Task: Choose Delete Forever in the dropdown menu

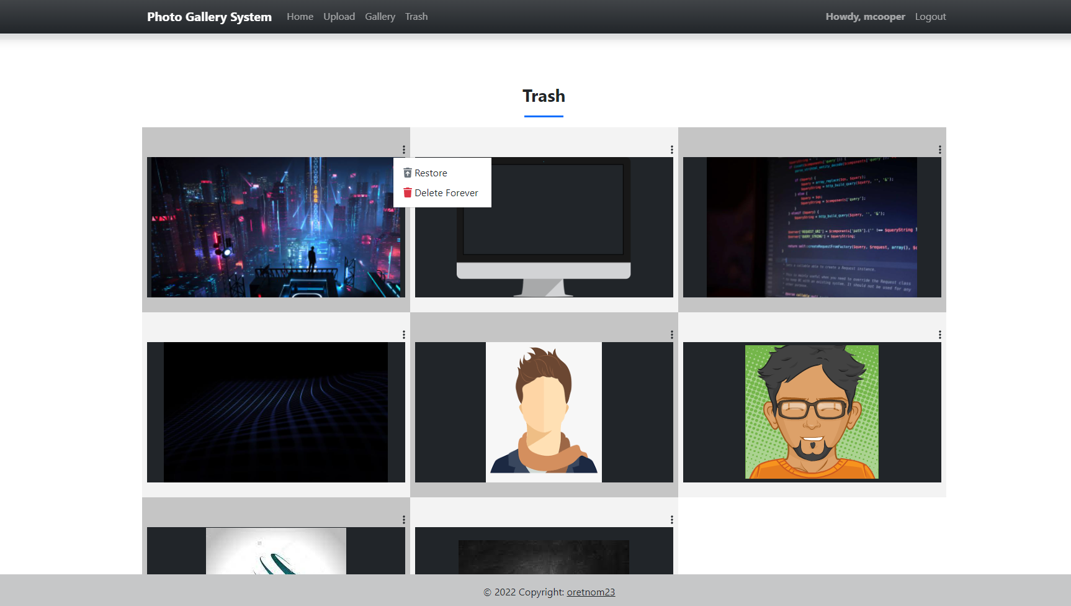Action: [446, 193]
